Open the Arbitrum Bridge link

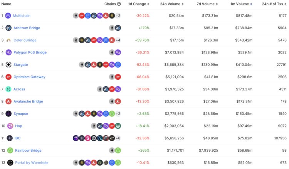(x=27, y=28)
